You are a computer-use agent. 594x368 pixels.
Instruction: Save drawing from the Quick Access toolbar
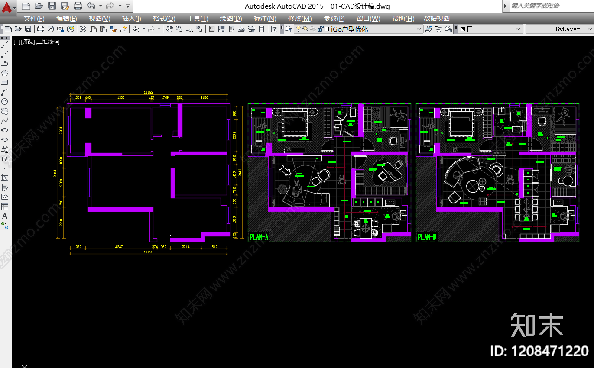(52, 6)
